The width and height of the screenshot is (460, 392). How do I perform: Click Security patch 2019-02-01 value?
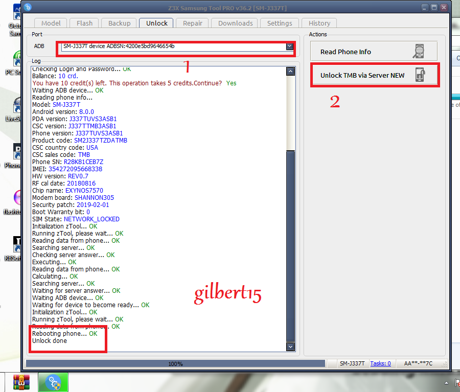pyautogui.click(x=93, y=205)
